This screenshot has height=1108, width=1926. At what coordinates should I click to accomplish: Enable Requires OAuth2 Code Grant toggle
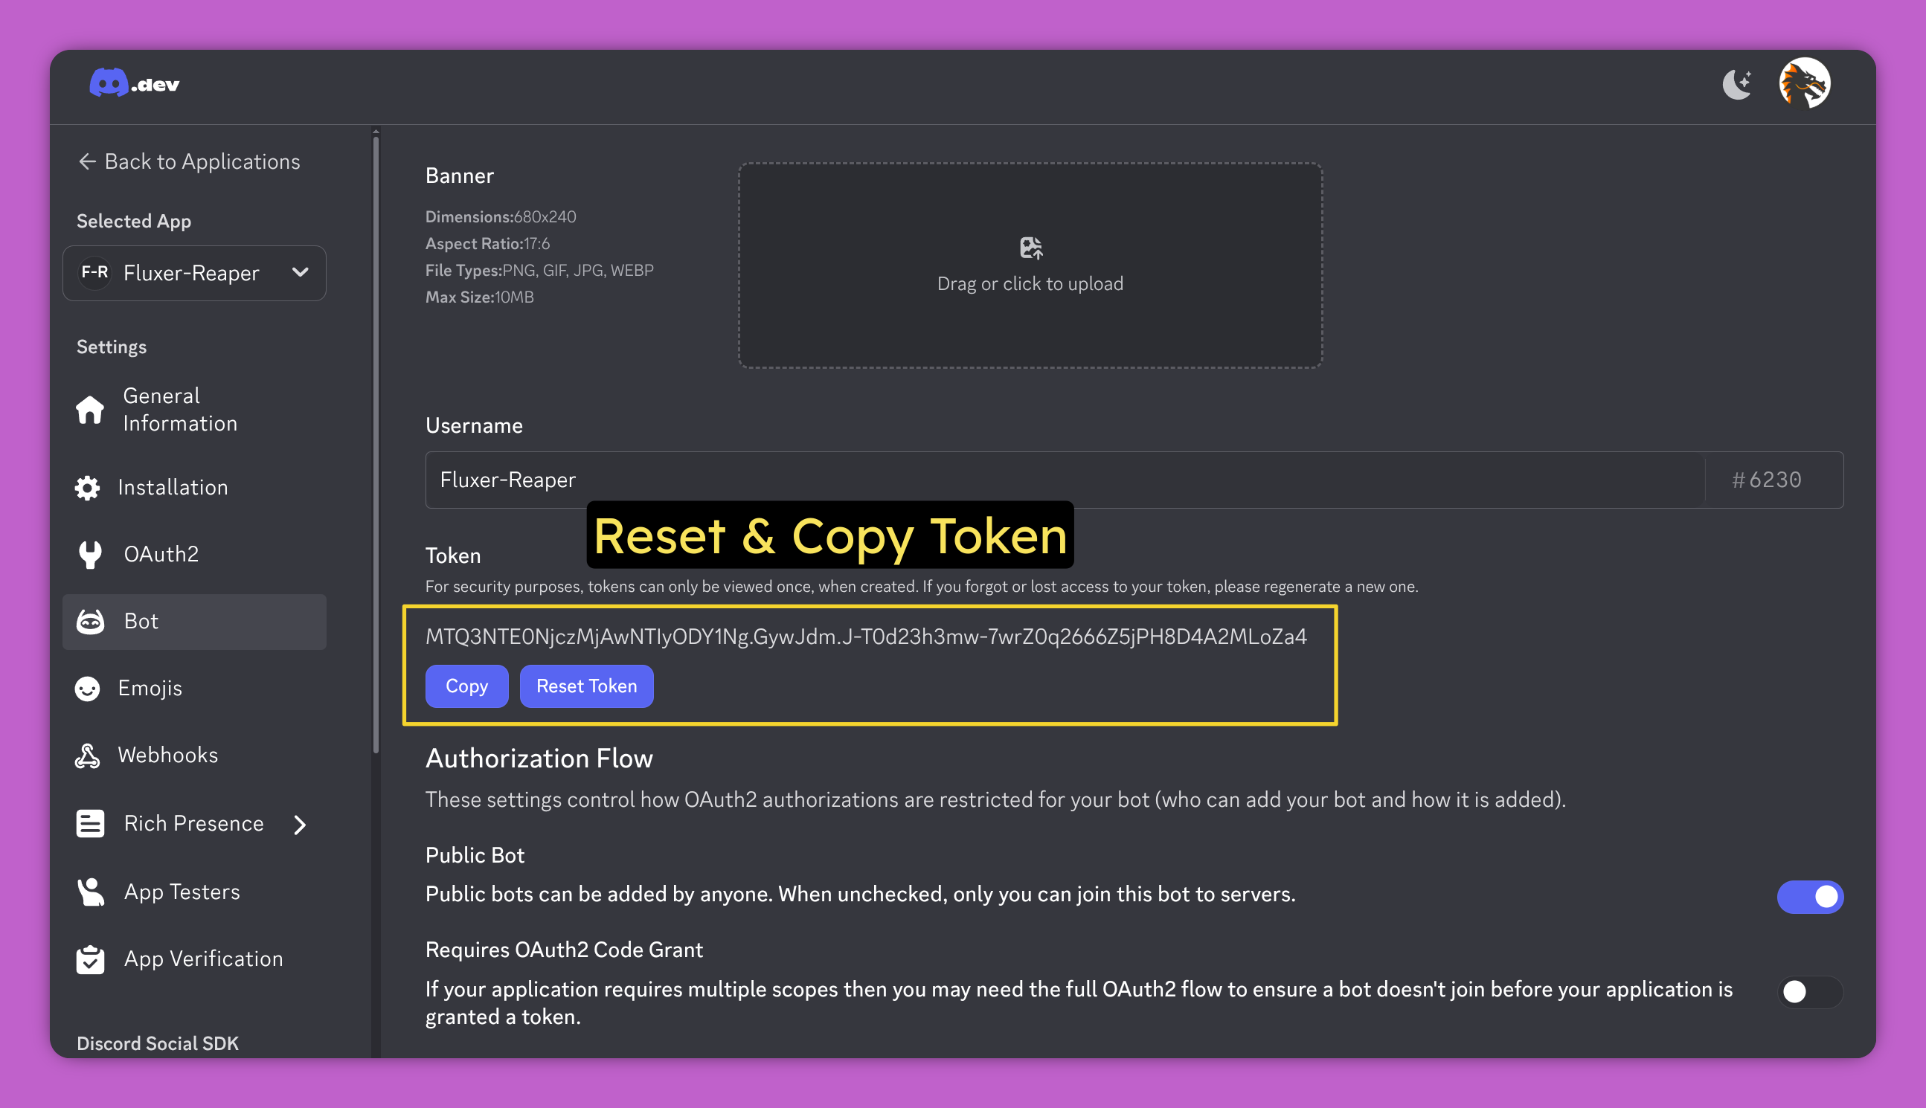(1810, 992)
